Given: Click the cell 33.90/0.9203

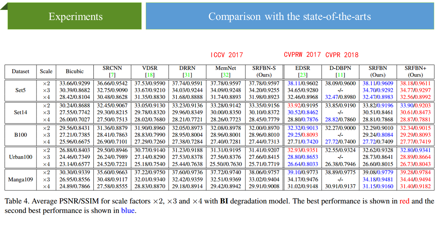Looking at the screenshot, I should click(415, 105).
